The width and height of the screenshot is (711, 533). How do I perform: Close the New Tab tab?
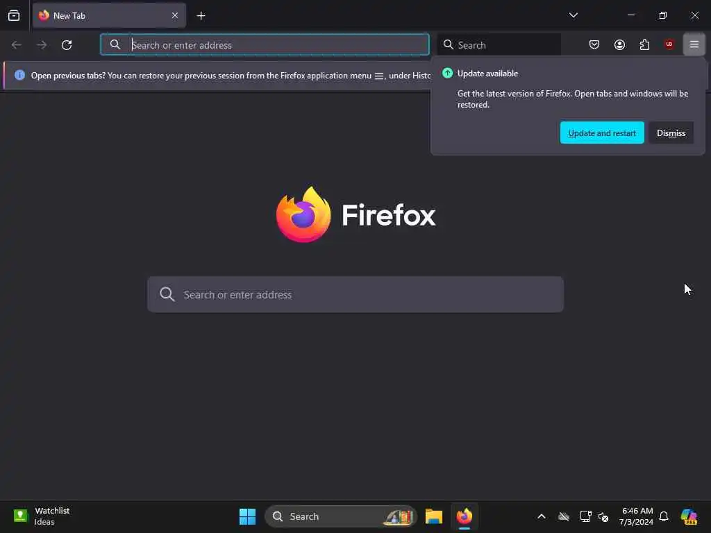point(174,15)
